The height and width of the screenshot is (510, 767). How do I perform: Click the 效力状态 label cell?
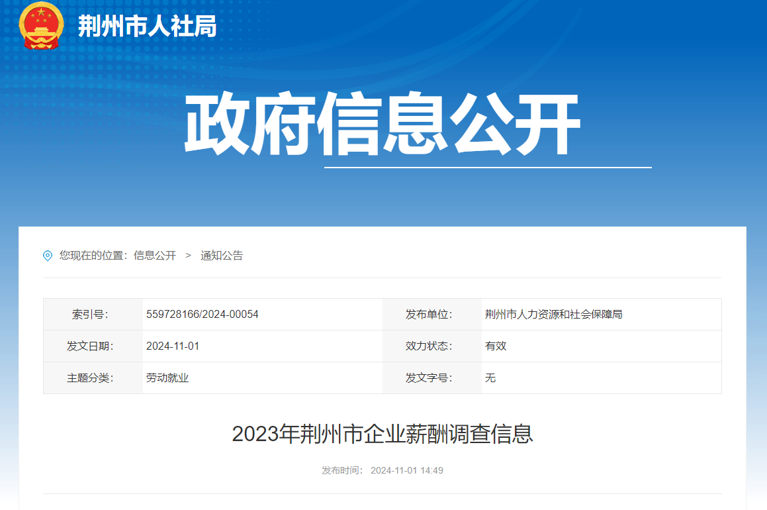click(x=432, y=346)
